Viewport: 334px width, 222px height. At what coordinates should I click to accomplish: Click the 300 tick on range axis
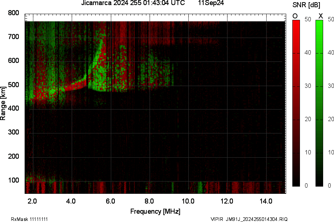point(13,133)
